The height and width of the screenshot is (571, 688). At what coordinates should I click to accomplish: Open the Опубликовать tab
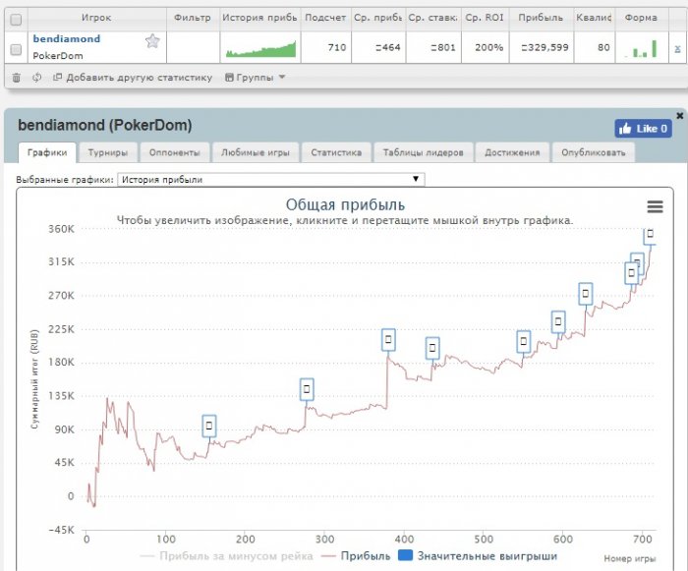[x=594, y=152]
